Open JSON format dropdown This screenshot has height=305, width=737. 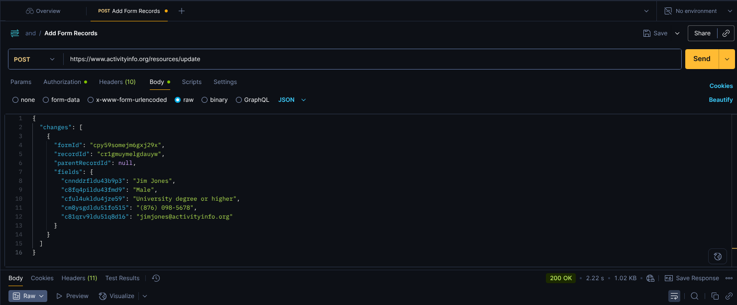click(292, 100)
